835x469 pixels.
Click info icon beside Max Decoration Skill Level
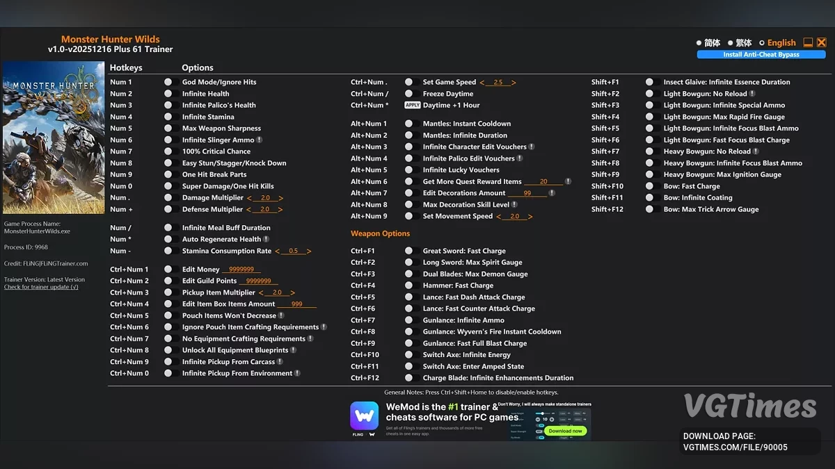click(514, 204)
